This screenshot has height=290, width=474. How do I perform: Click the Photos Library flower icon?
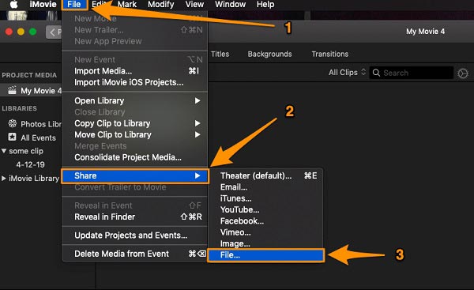tap(13, 123)
